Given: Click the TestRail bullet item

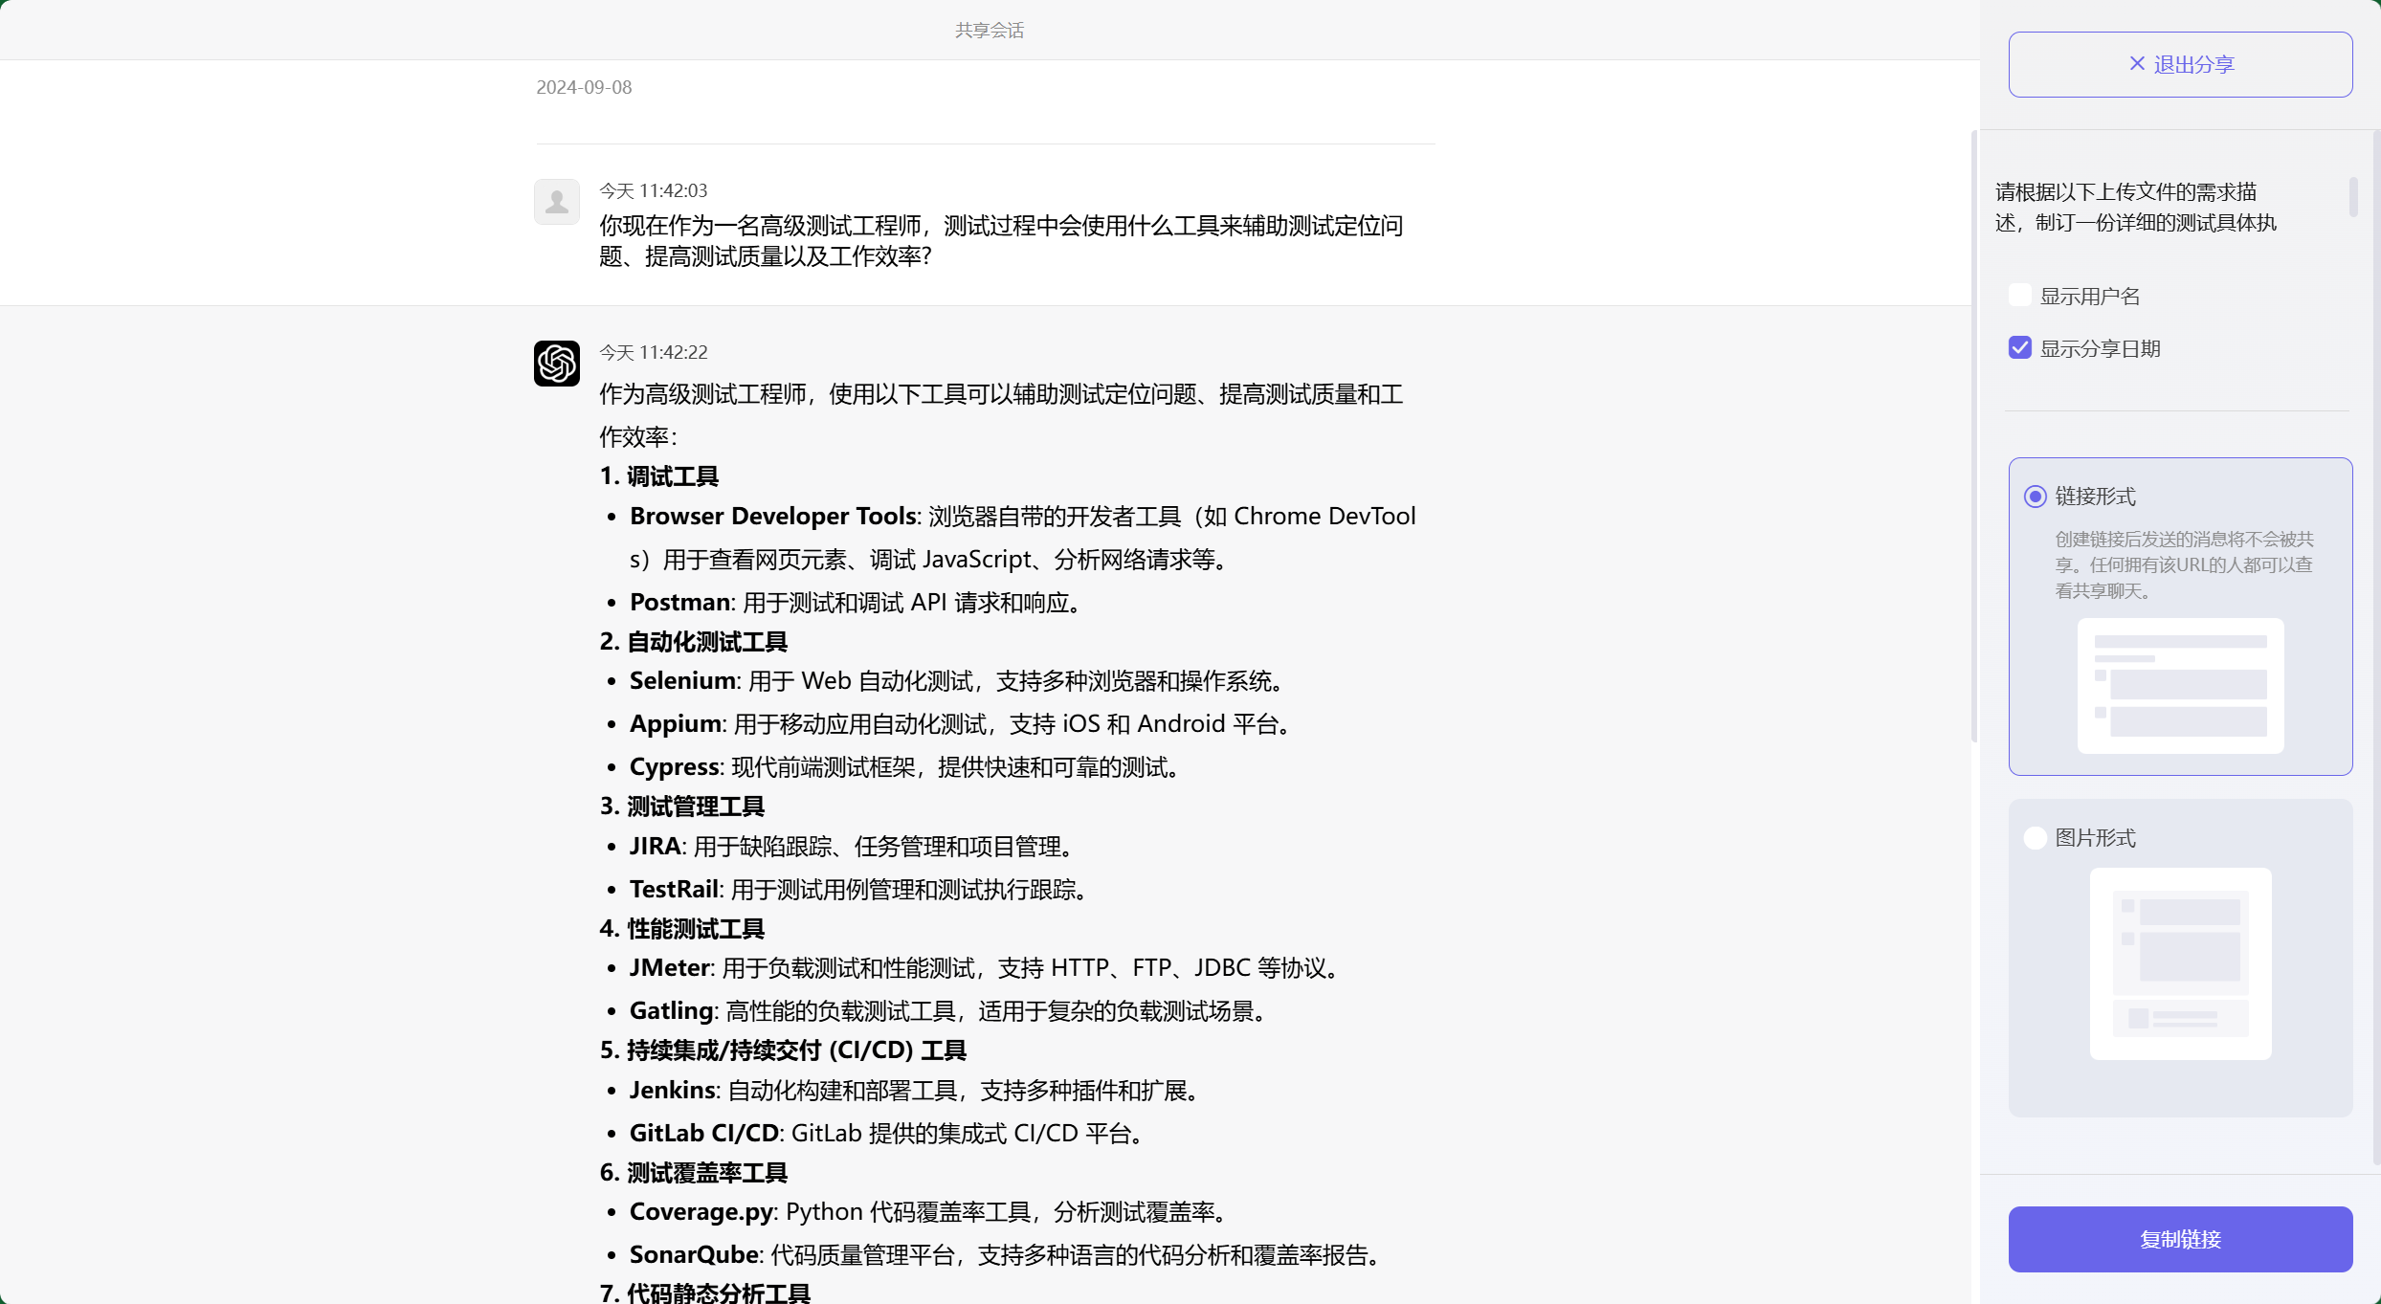Looking at the screenshot, I should [x=861, y=889].
